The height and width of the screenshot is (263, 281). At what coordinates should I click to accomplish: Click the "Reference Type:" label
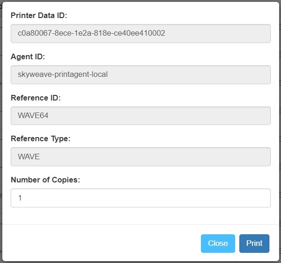(x=40, y=139)
